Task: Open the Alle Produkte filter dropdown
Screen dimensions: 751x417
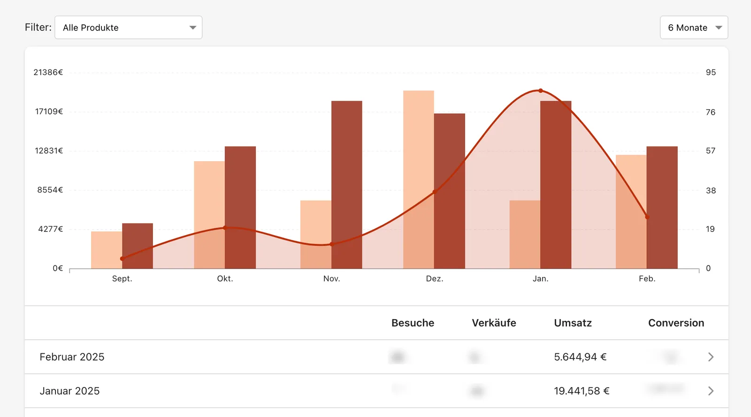Action: [128, 28]
